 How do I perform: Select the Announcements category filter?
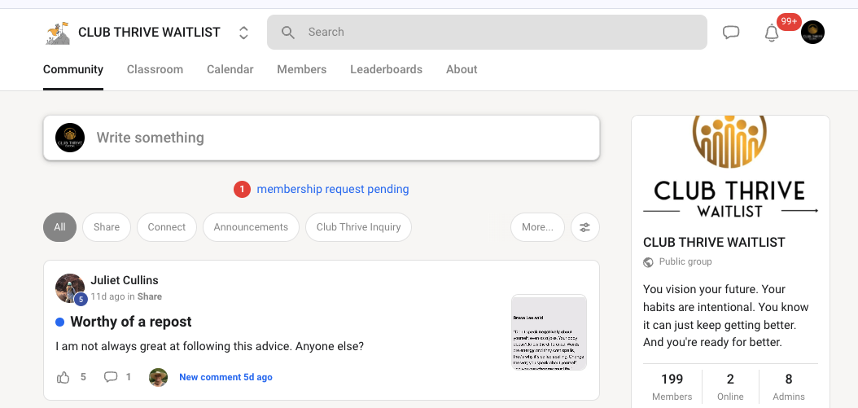251,227
